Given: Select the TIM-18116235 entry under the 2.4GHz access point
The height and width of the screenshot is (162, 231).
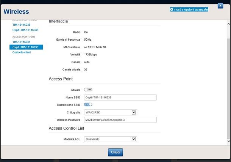Looking at the screenshot, I should point(21,25).
